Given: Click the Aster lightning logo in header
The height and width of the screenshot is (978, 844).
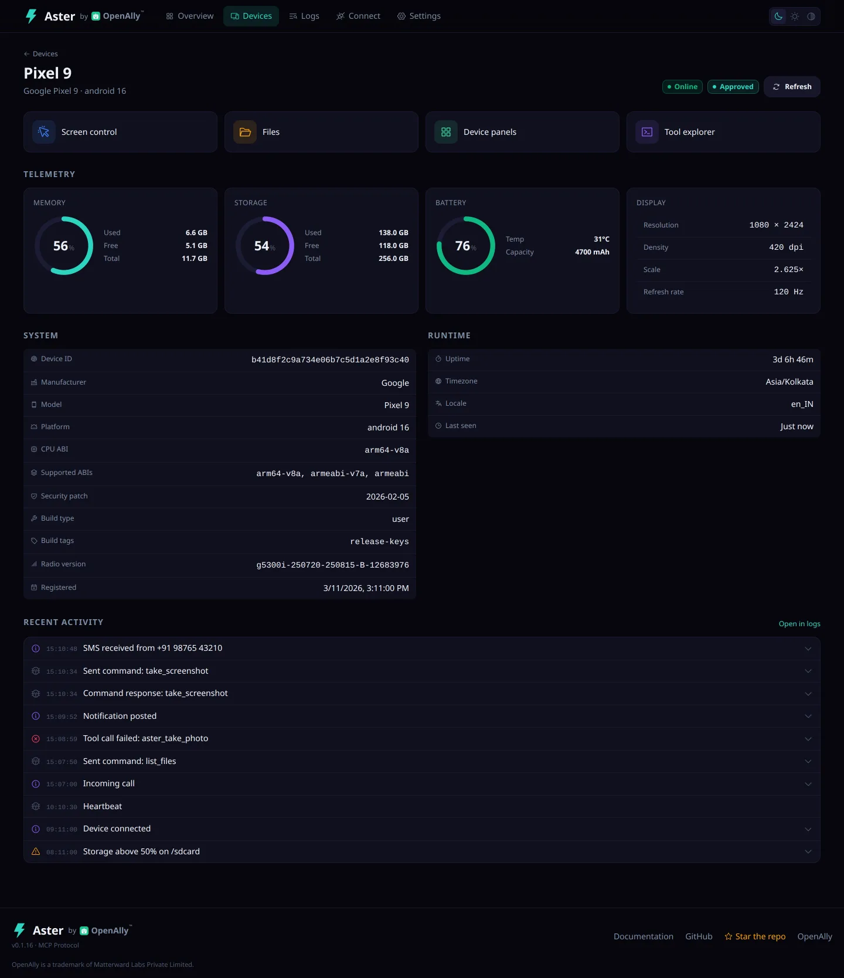Looking at the screenshot, I should pyautogui.click(x=31, y=16).
